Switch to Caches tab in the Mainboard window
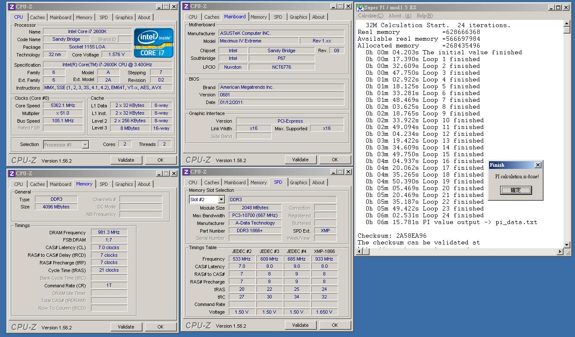Image resolution: width=575 pixels, height=337 pixels. (212, 17)
